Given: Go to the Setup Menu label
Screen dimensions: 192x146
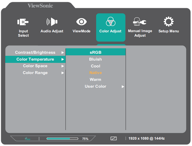Looking at the screenshot, I should pyautogui.click(x=169, y=31).
